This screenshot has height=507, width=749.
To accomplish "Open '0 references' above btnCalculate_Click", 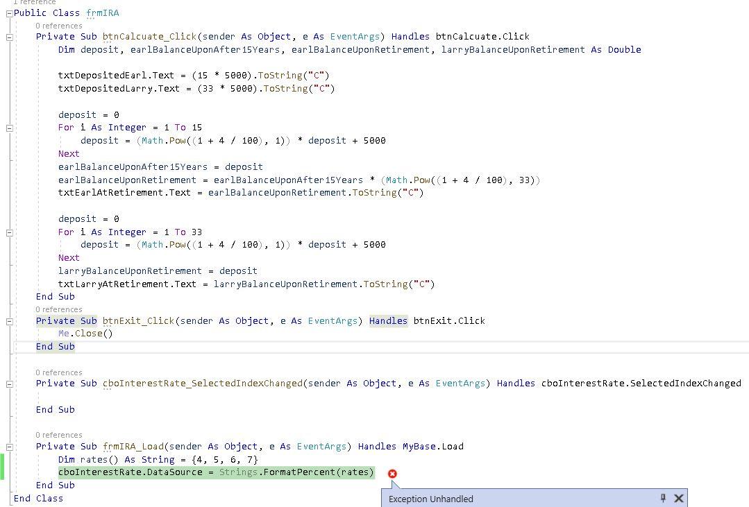I will coord(59,25).
